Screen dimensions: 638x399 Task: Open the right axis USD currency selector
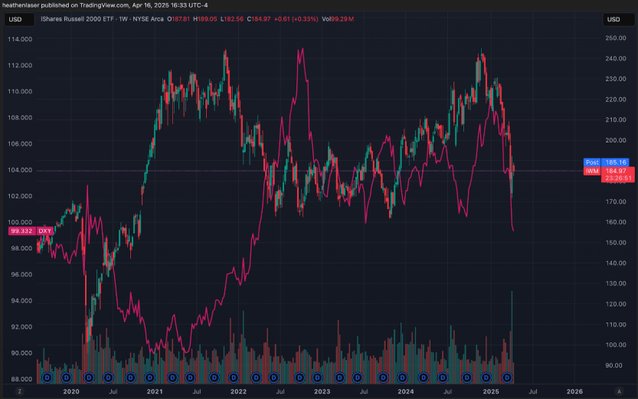tap(615, 19)
